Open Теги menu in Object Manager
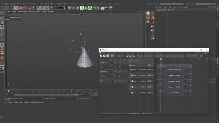219x123 pixels. [180, 7]
